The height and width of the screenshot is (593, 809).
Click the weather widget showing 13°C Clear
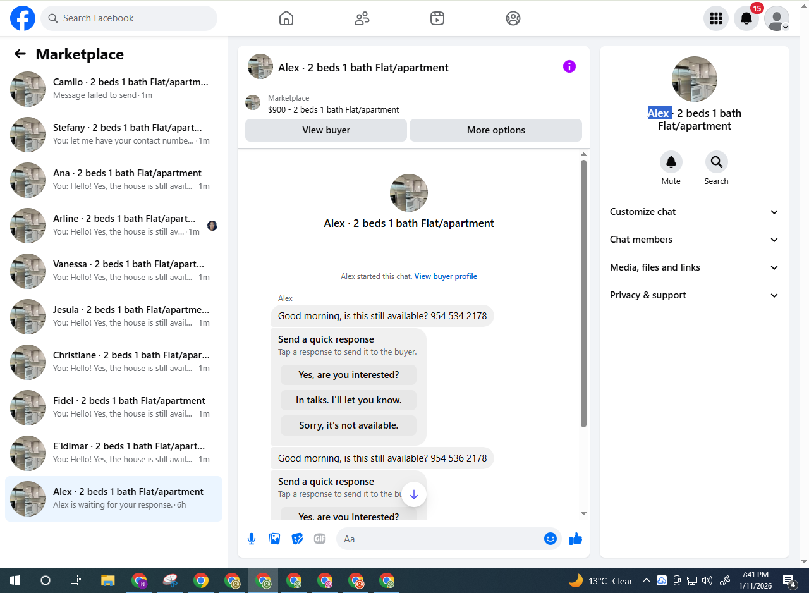(x=600, y=580)
